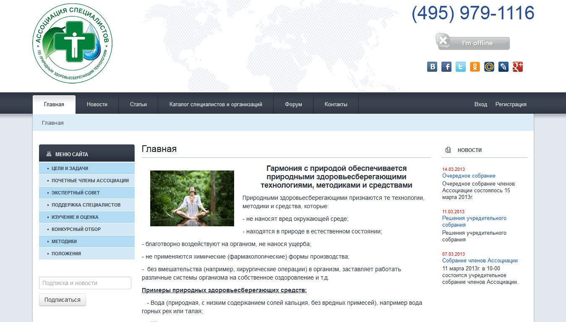Click the Новости panel heading

click(469, 150)
